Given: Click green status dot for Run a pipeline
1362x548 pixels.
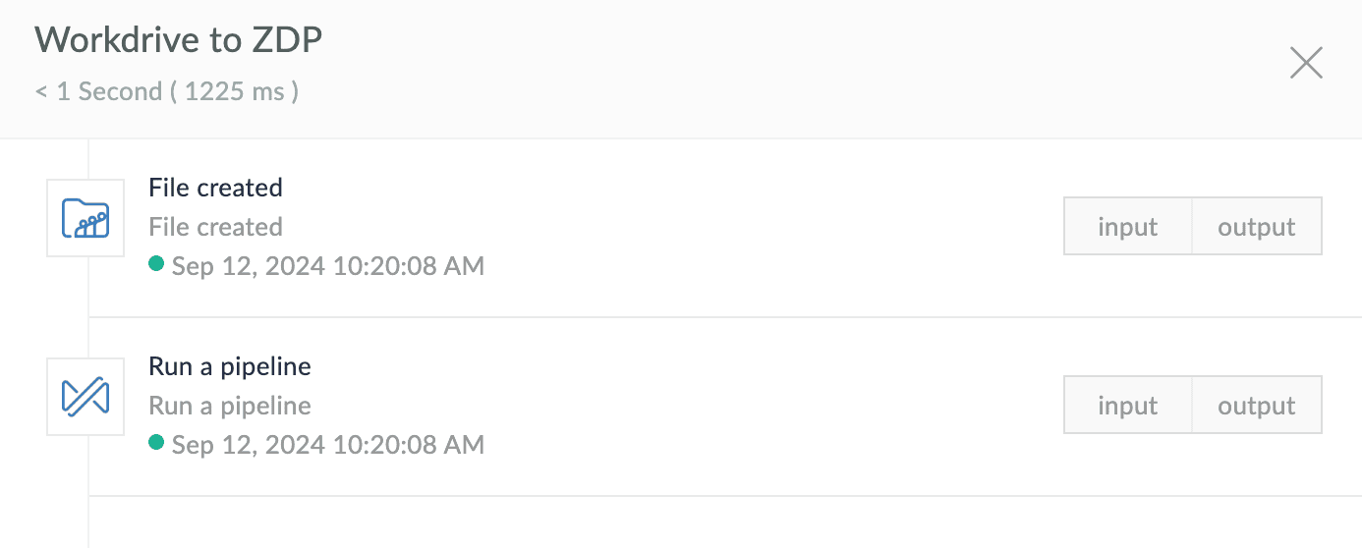Looking at the screenshot, I should [155, 443].
